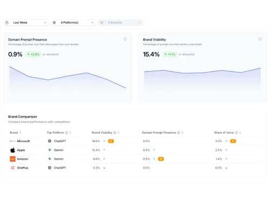
Task: Open the 5 Brand(s) filter dropdown
Action: [120, 23]
